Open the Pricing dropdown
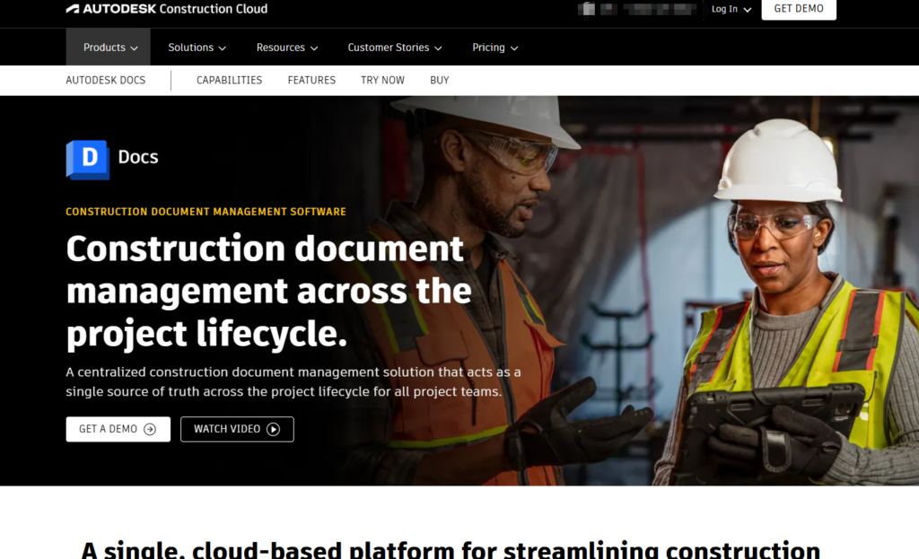919x559 pixels. tap(495, 48)
